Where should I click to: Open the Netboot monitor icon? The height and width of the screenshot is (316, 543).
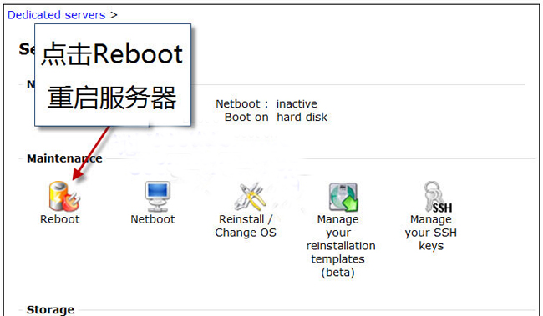tap(157, 196)
